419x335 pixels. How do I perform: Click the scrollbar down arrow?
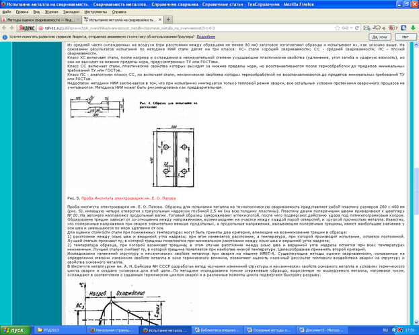pyautogui.click(x=416, y=323)
